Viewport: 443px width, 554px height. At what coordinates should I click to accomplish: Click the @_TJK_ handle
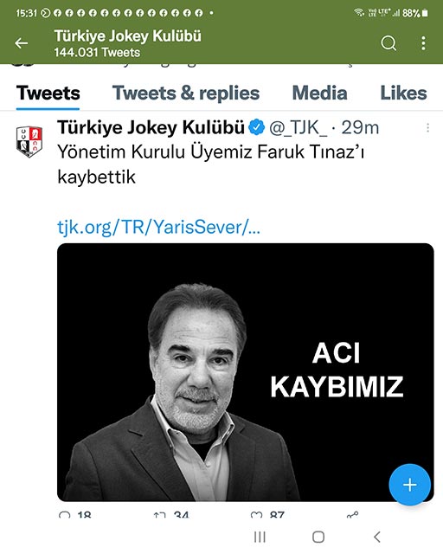(299, 127)
